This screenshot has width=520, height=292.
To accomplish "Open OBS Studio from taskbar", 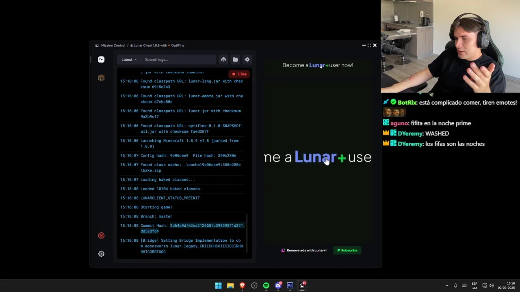I will pos(254,286).
